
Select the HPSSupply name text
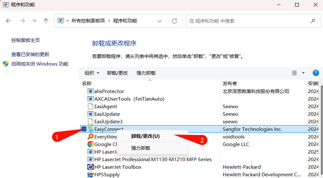pos(107,174)
